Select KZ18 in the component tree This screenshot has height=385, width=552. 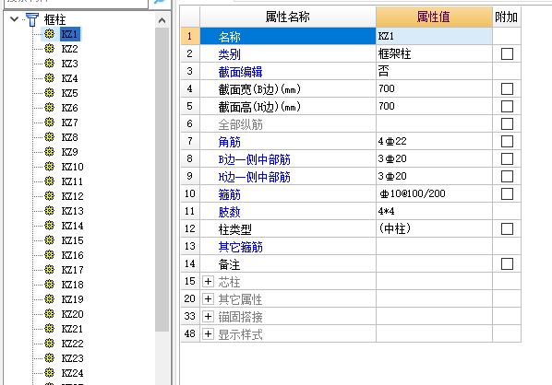pyautogui.click(x=73, y=285)
